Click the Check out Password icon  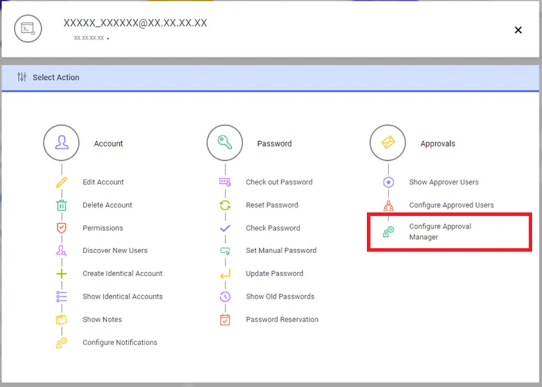coord(225,182)
